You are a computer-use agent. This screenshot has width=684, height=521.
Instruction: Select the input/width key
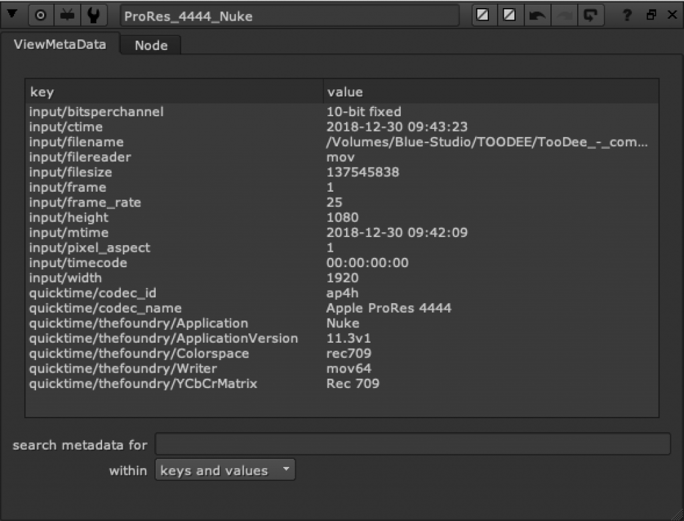(65, 278)
